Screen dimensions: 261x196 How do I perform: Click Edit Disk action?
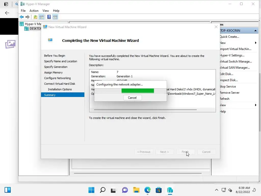tap(226, 74)
